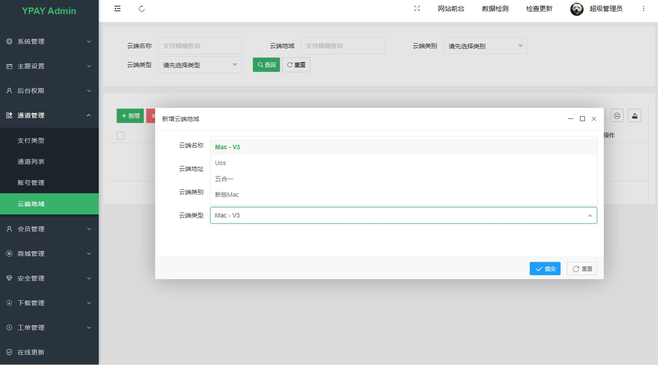Collapse the sidebar with the menu fold icon
658x365 pixels.
pyautogui.click(x=117, y=9)
